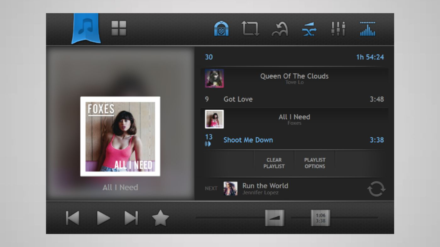Select the Shoot Me Down track
The height and width of the screenshot is (247, 440).
point(294,140)
